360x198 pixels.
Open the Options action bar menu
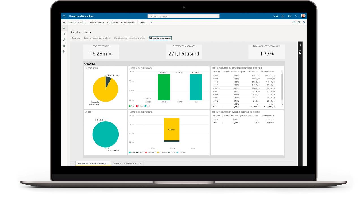142,23
